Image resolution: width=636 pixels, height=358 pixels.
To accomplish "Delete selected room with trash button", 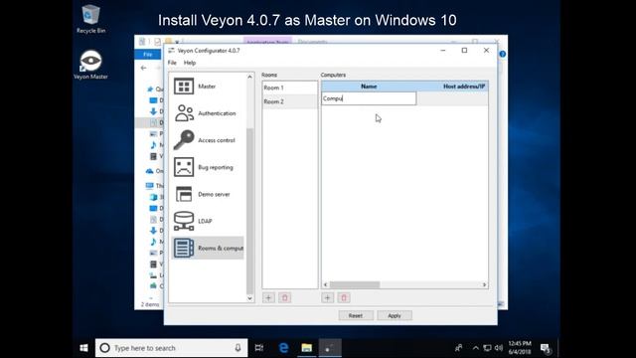I will click(x=285, y=298).
